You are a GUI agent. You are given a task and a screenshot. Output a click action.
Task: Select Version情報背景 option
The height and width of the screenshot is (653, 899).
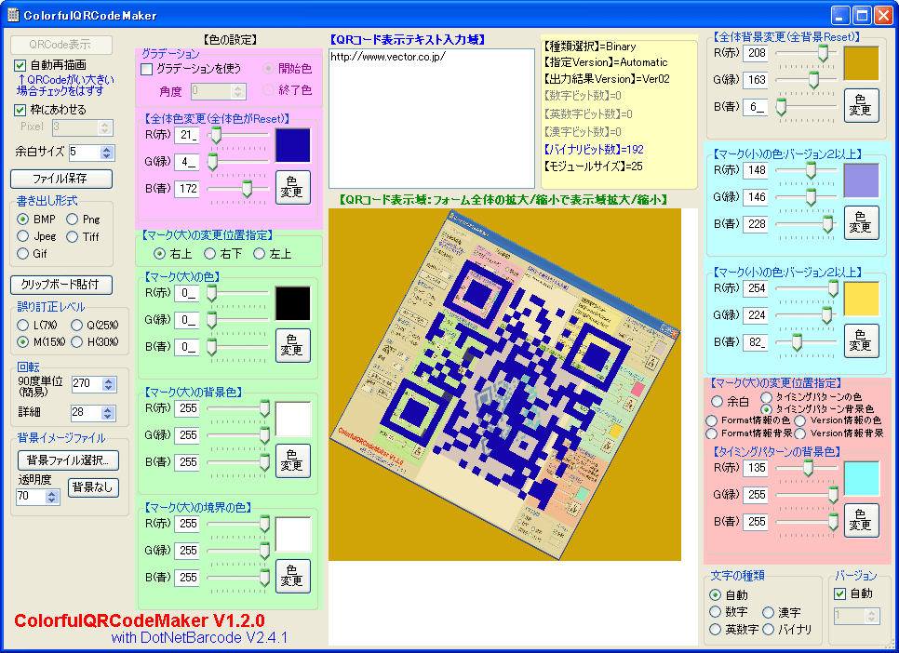[800, 433]
